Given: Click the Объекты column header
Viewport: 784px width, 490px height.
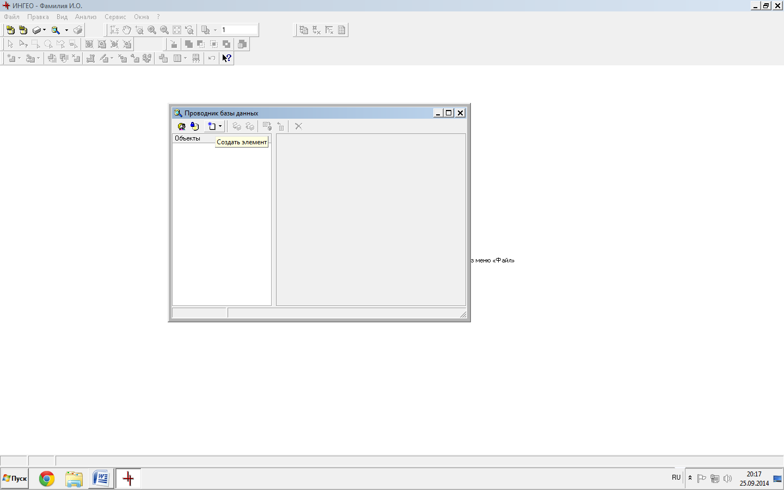Looking at the screenshot, I should (x=222, y=138).
